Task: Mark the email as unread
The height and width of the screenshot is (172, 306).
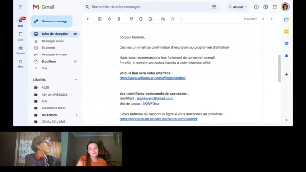Action: click(131, 19)
